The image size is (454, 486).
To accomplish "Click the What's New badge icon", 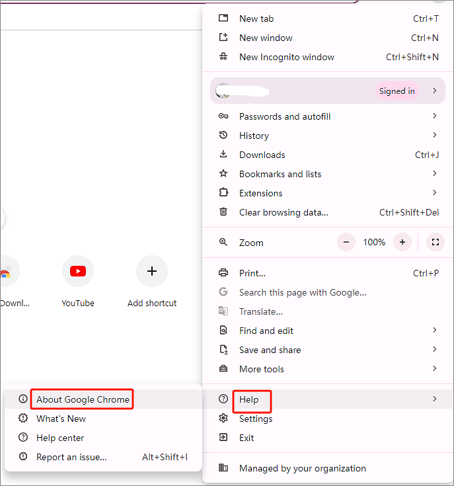I will pos(23,418).
